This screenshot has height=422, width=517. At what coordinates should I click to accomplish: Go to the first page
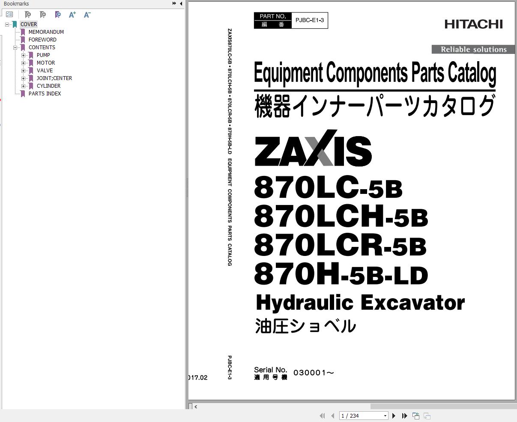point(323,416)
